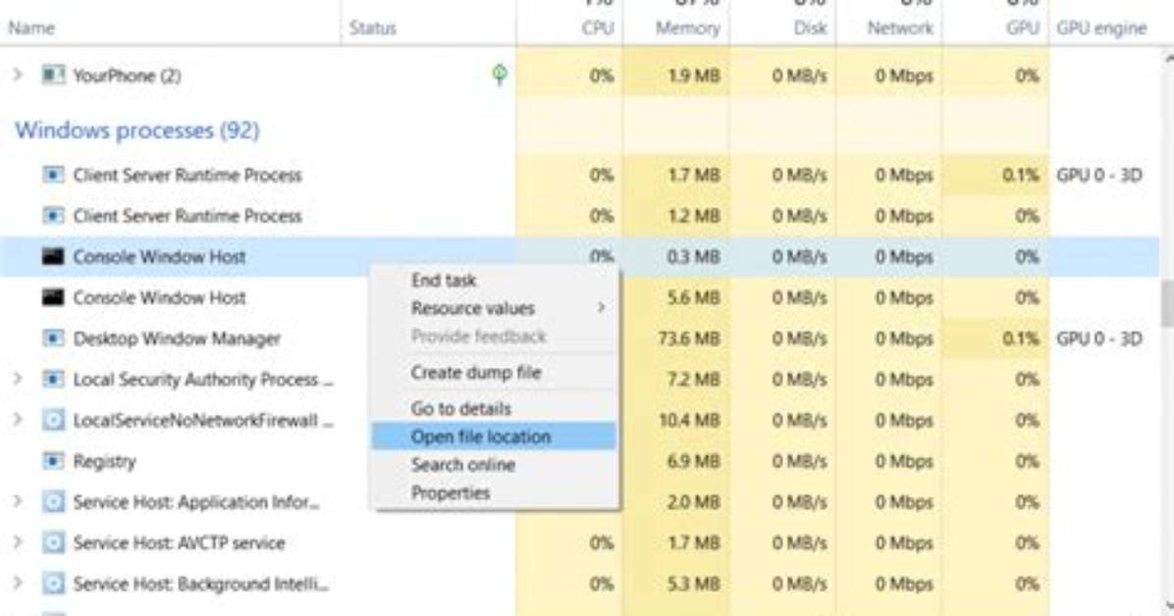
Task: Click the 5.3 MB memory value
Action: pyautogui.click(x=693, y=583)
